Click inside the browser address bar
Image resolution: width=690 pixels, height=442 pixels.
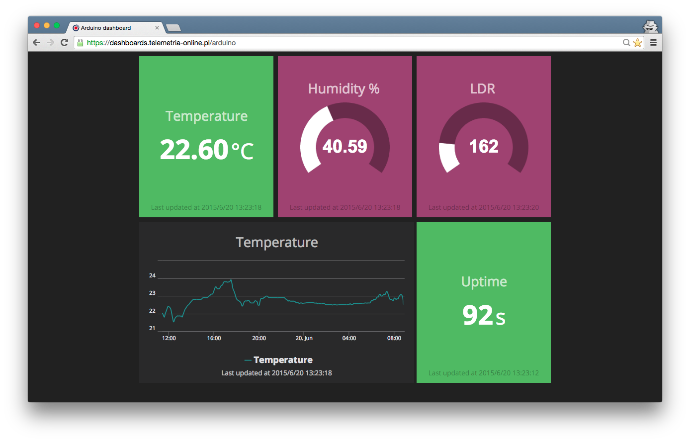pos(298,42)
